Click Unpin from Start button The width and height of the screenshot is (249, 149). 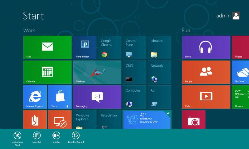pyautogui.click(x=17, y=139)
